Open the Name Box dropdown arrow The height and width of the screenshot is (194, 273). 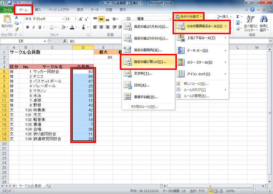click(x=45, y=41)
